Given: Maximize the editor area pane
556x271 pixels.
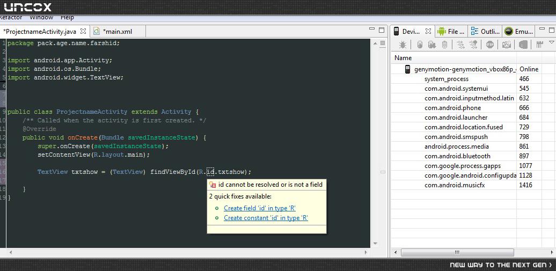Looking at the screenshot, I should pyautogui.click(x=382, y=30).
